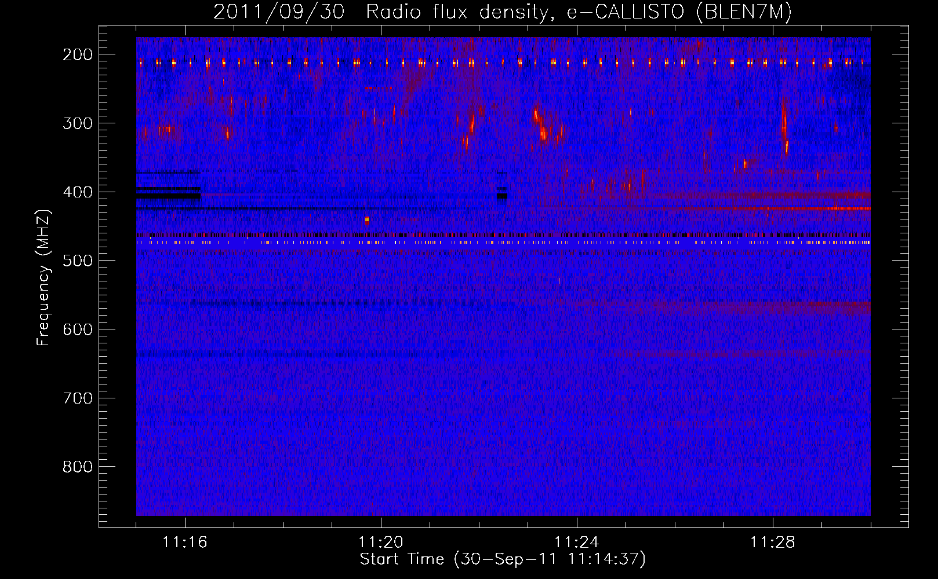Viewport: 938px width, 579px height.
Task: Click the "Frequency (MHZ)" y-axis label
Action: [43, 278]
